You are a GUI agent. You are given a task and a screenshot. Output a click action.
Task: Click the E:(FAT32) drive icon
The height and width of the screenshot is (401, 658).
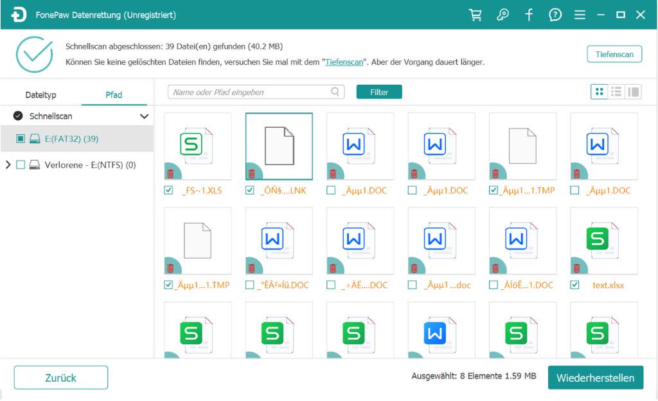(35, 139)
